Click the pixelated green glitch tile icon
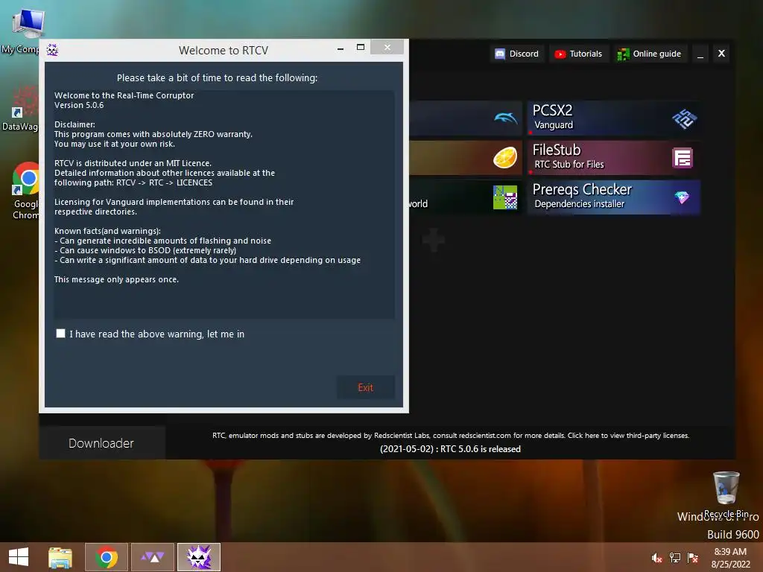 505,197
